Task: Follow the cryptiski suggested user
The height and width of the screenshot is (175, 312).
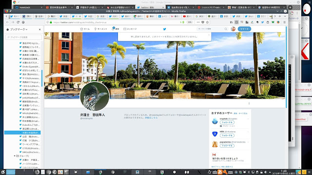Action: pos(227,122)
